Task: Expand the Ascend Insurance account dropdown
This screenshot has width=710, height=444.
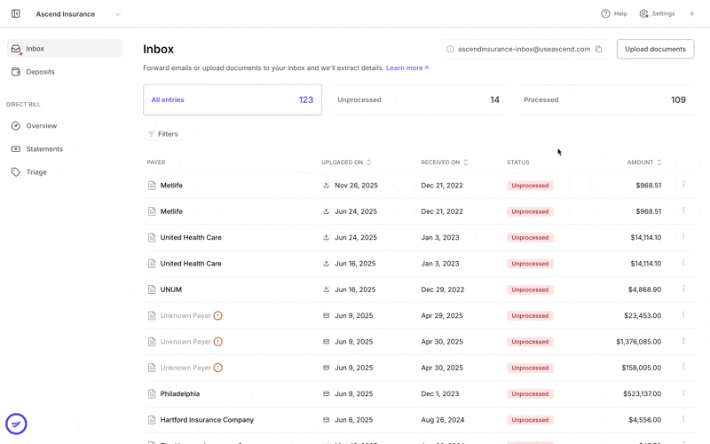Action: coord(118,14)
